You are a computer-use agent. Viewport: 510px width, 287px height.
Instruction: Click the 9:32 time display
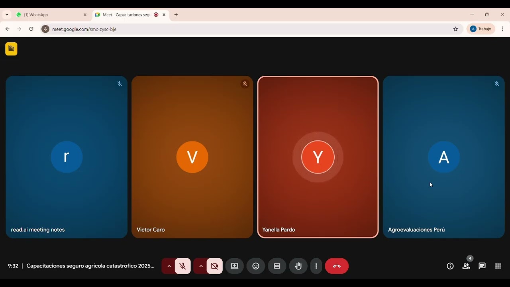pyautogui.click(x=13, y=266)
